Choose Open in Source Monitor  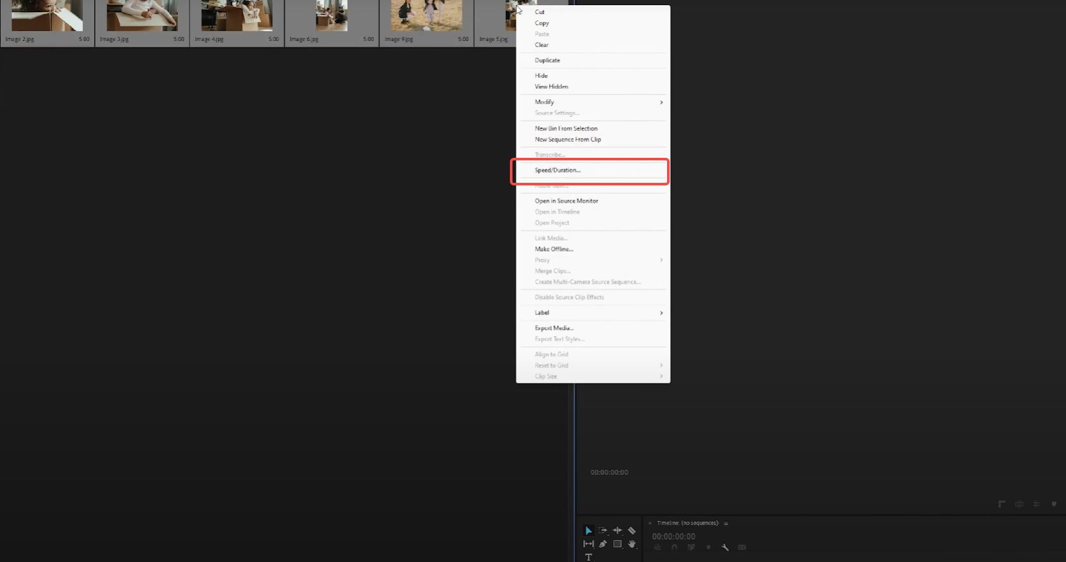pos(593,201)
